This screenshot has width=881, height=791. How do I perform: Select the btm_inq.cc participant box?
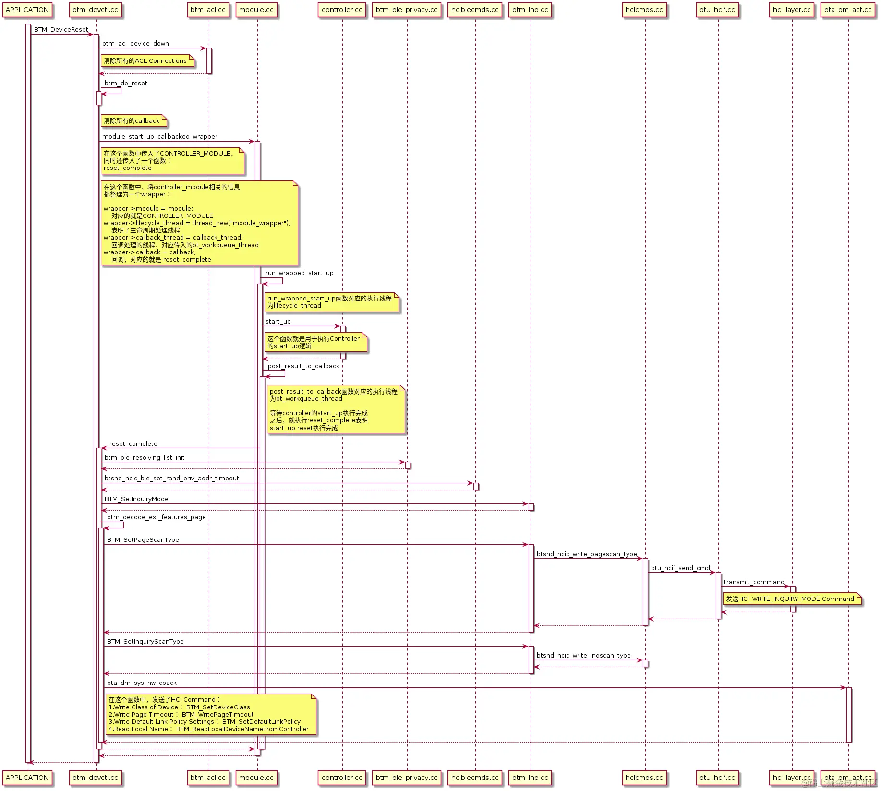point(530,10)
